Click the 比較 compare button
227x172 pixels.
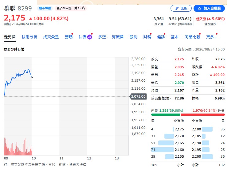click(x=181, y=8)
